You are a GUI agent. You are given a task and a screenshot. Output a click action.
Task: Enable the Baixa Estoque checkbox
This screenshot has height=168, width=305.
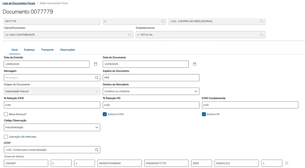point(6,114)
